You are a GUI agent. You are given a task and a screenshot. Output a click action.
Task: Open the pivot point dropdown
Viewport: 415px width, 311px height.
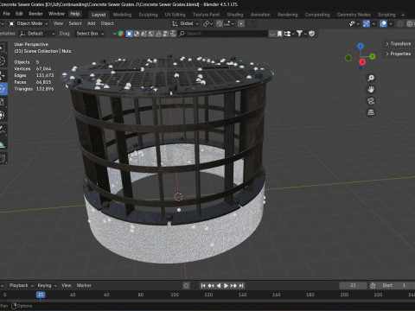point(208,23)
